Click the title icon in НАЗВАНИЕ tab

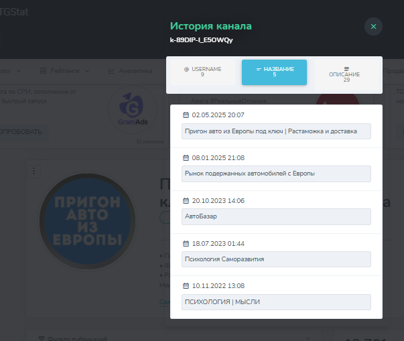coord(259,69)
